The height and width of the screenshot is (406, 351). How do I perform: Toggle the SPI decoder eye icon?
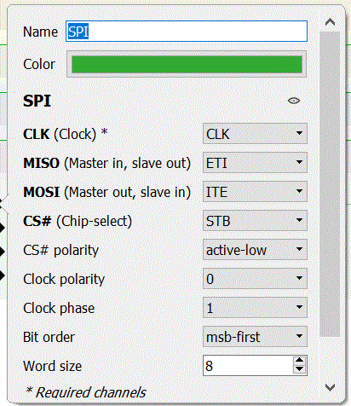(294, 101)
